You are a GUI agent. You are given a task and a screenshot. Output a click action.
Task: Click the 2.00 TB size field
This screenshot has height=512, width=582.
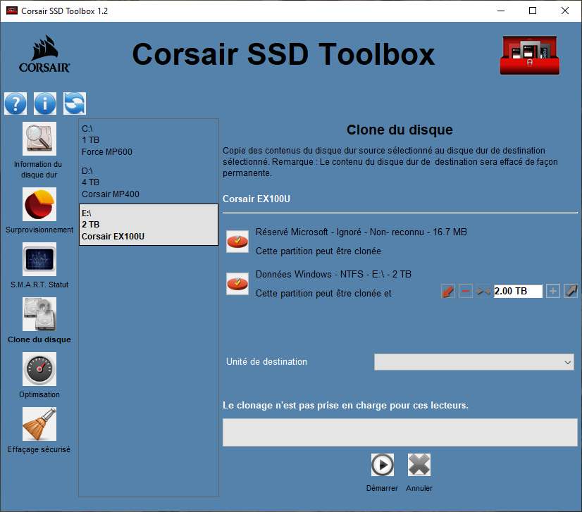point(518,291)
